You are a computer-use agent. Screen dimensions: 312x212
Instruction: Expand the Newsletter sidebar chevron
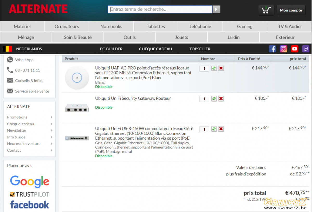pyautogui.click(x=51, y=130)
